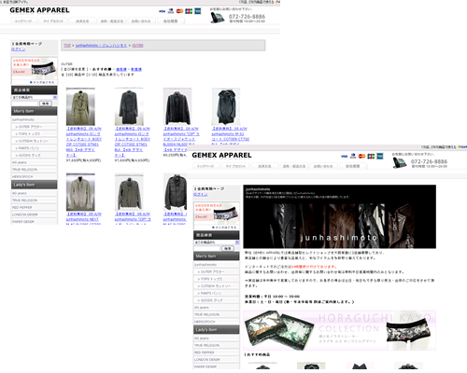
Task: Click the search button beside the lower page search box
Action: click(228, 248)
